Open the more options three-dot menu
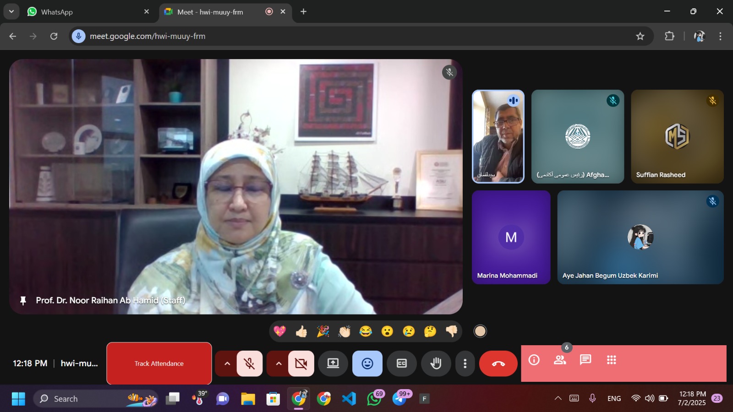733x412 pixels. click(x=465, y=363)
